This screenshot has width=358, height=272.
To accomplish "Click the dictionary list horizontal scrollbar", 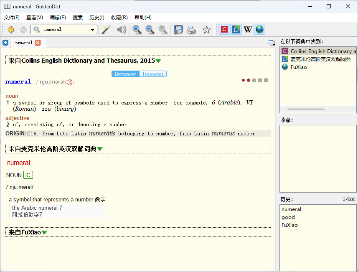I will 306,109.
